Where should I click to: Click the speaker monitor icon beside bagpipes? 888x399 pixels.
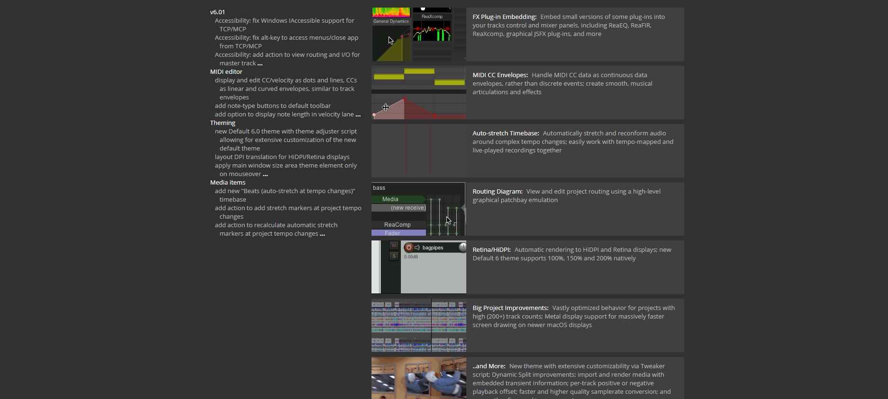pos(417,248)
